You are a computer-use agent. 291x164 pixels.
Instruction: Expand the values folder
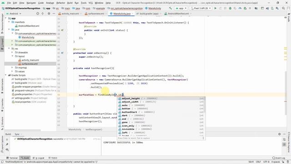coord(12,72)
